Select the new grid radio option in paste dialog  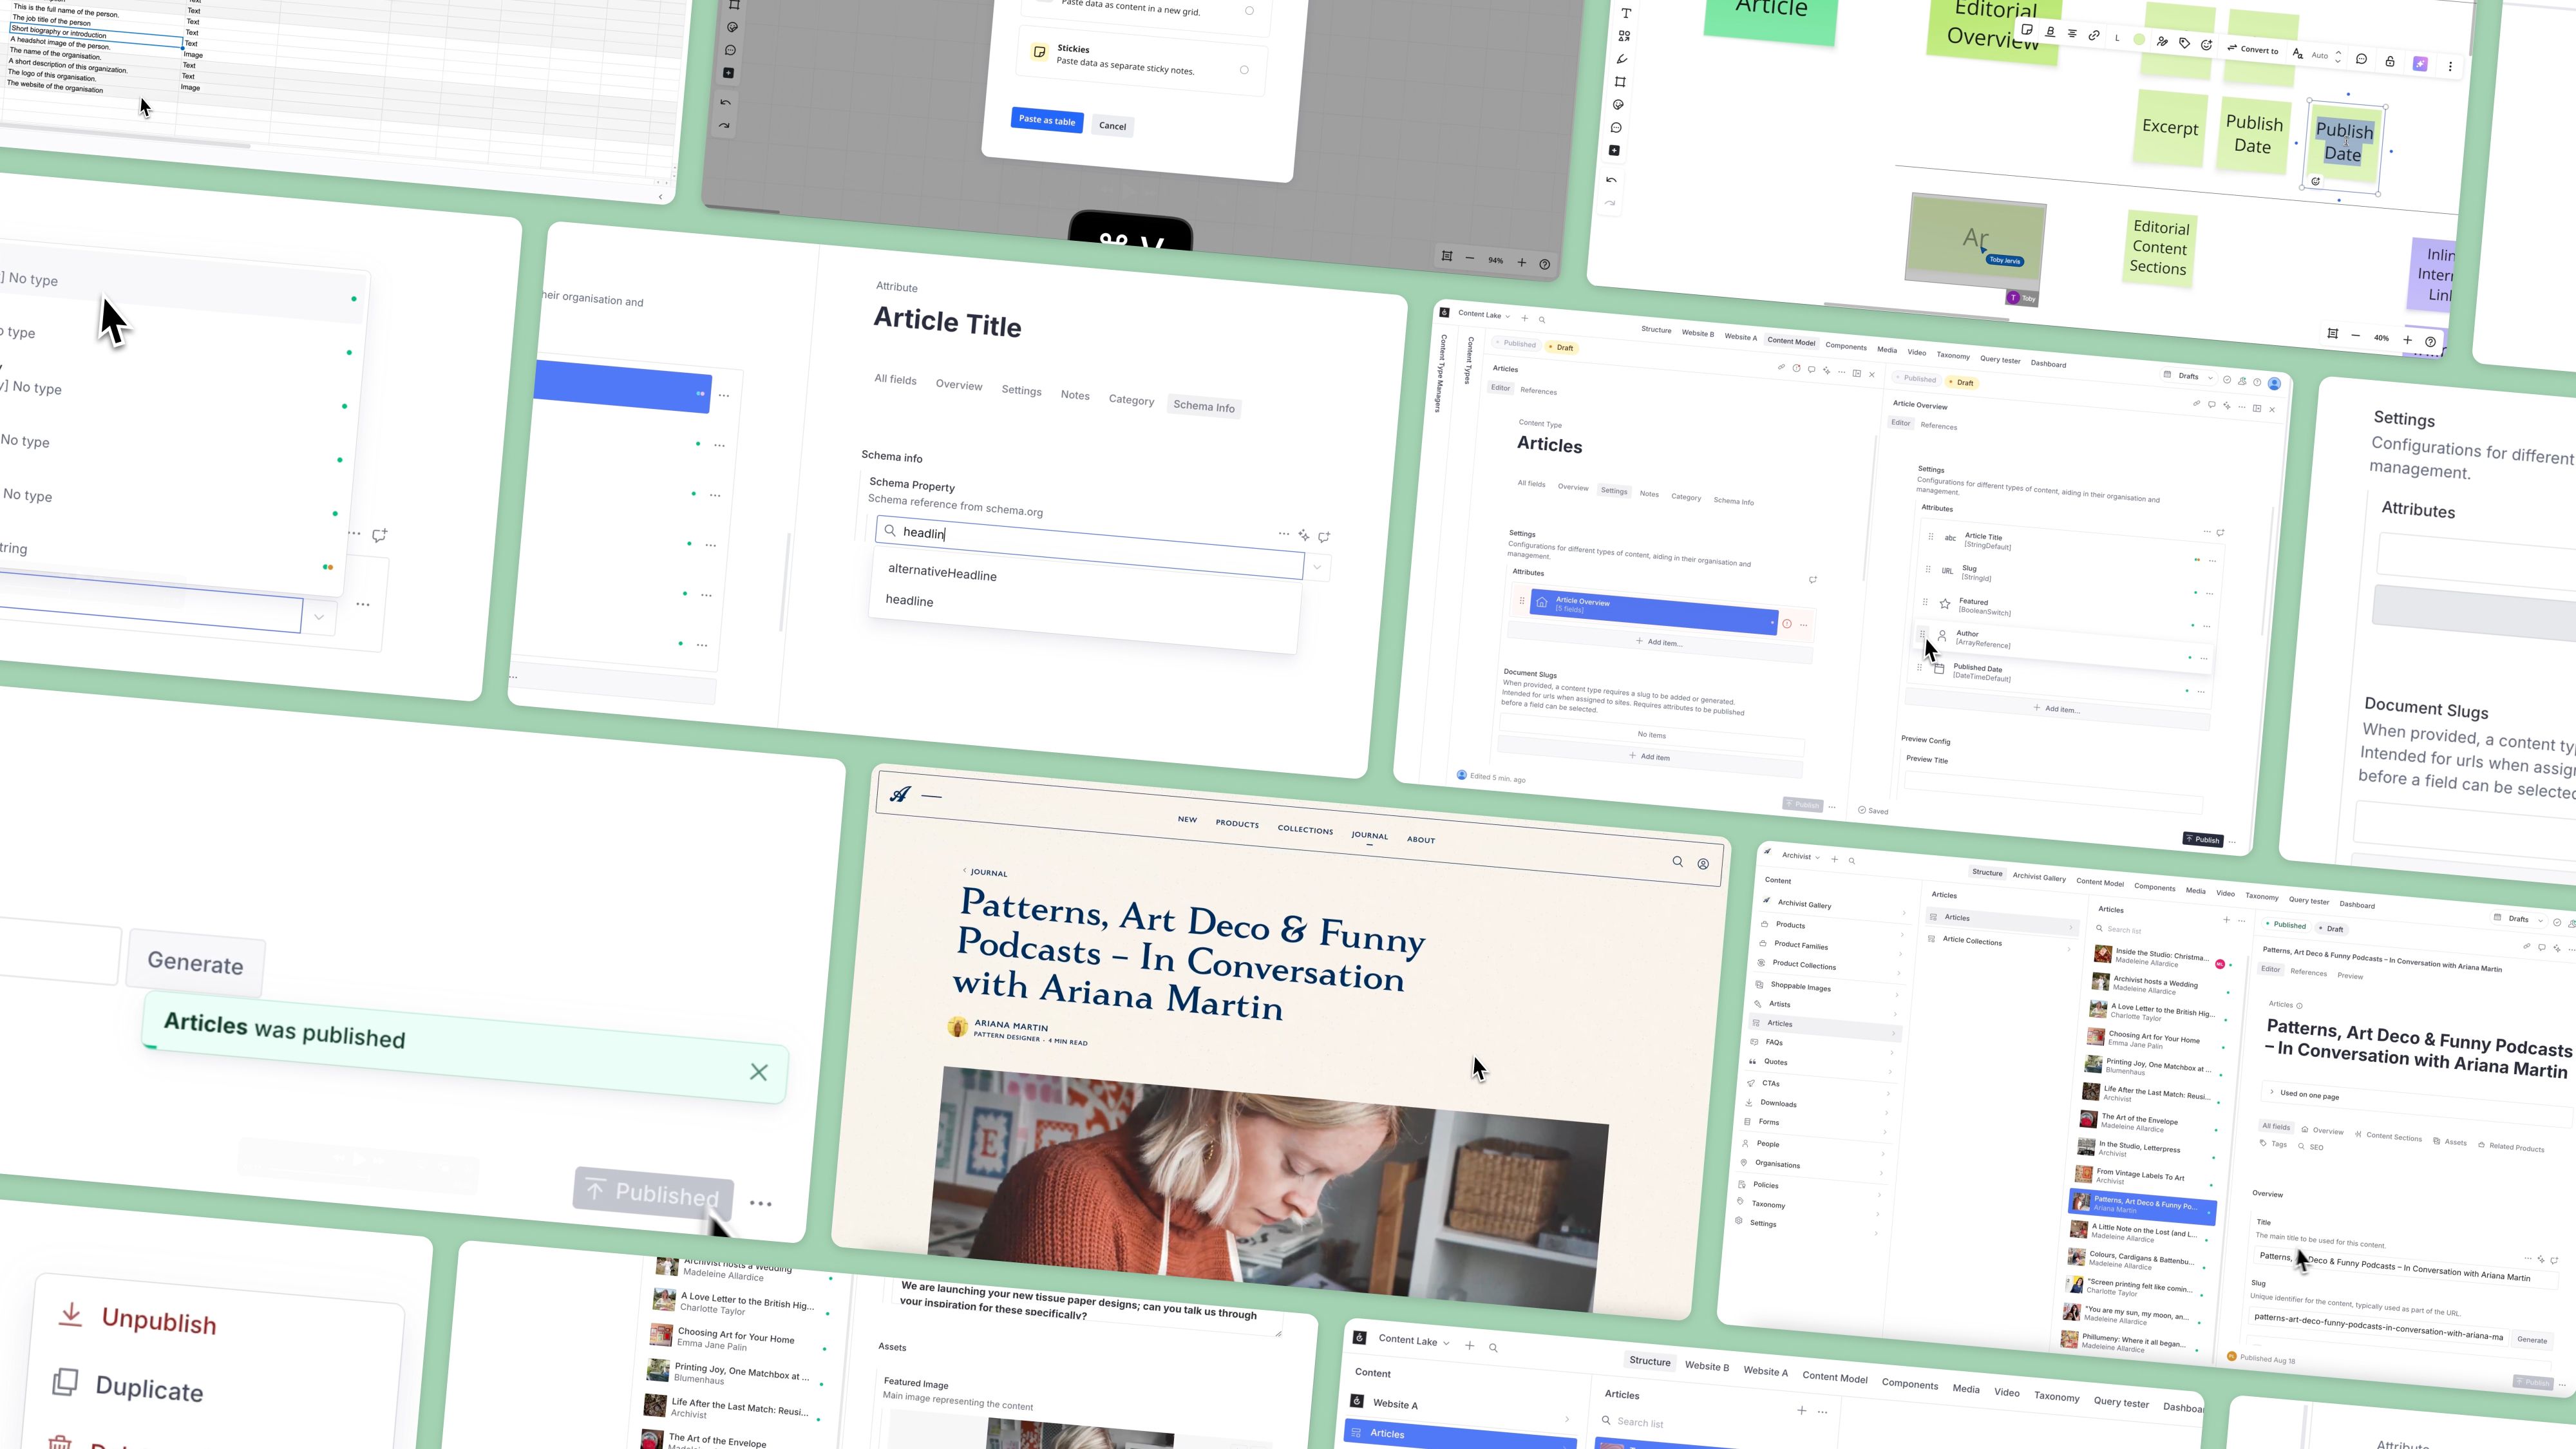click(x=1249, y=11)
